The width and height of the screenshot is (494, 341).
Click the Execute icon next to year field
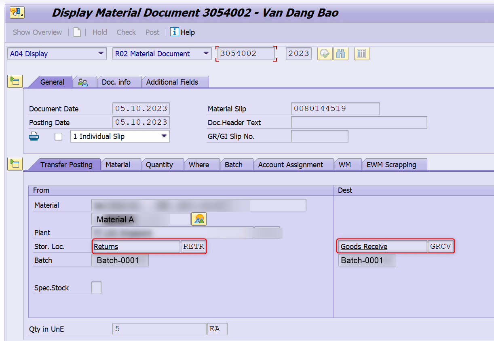[x=325, y=53]
